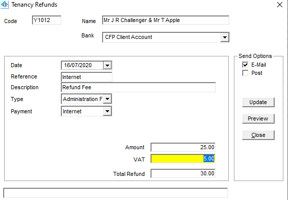The width and height of the screenshot is (288, 200).
Task: Click the Internet value in the Payment box
Action: [72, 111]
